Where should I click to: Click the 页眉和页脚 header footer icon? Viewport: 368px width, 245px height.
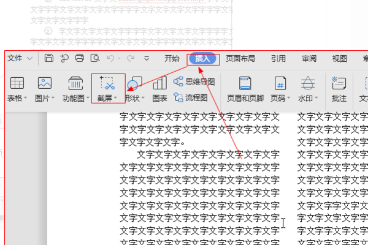pos(245,89)
